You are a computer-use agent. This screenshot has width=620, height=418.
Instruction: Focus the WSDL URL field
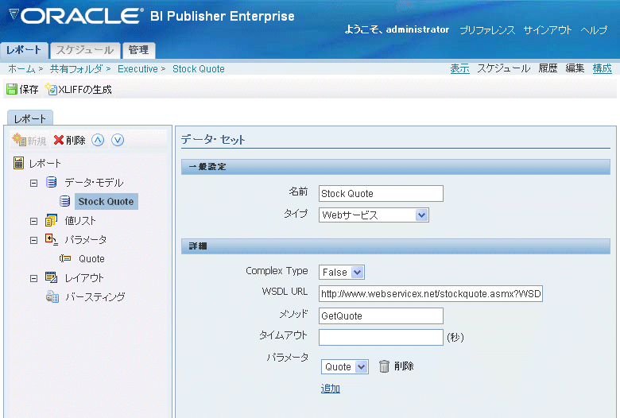[431, 293]
